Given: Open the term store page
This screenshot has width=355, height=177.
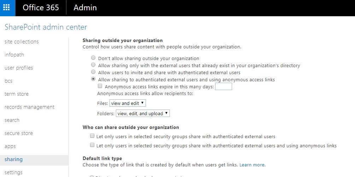Looking at the screenshot, I should coord(17,94).
